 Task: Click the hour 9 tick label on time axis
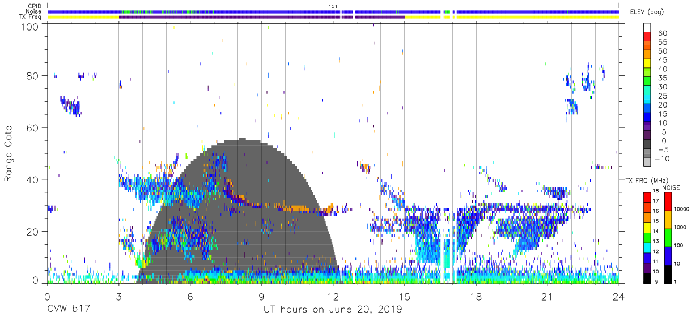tap(262, 297)
